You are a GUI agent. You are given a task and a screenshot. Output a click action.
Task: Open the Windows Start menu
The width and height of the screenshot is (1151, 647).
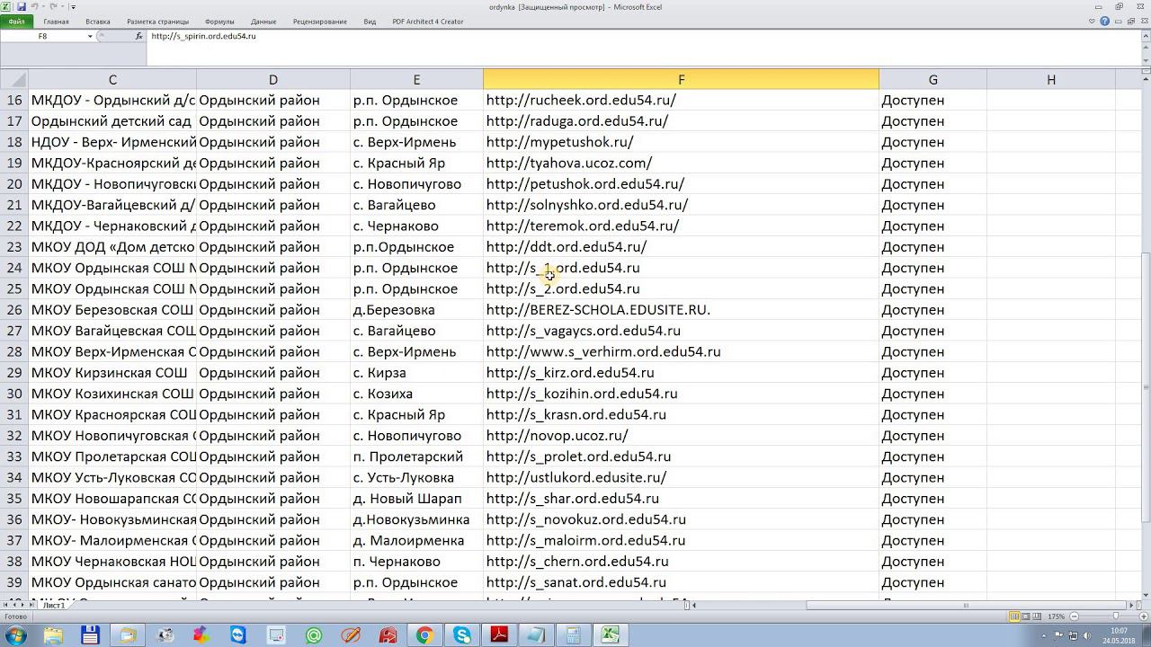tap(16, 635)
